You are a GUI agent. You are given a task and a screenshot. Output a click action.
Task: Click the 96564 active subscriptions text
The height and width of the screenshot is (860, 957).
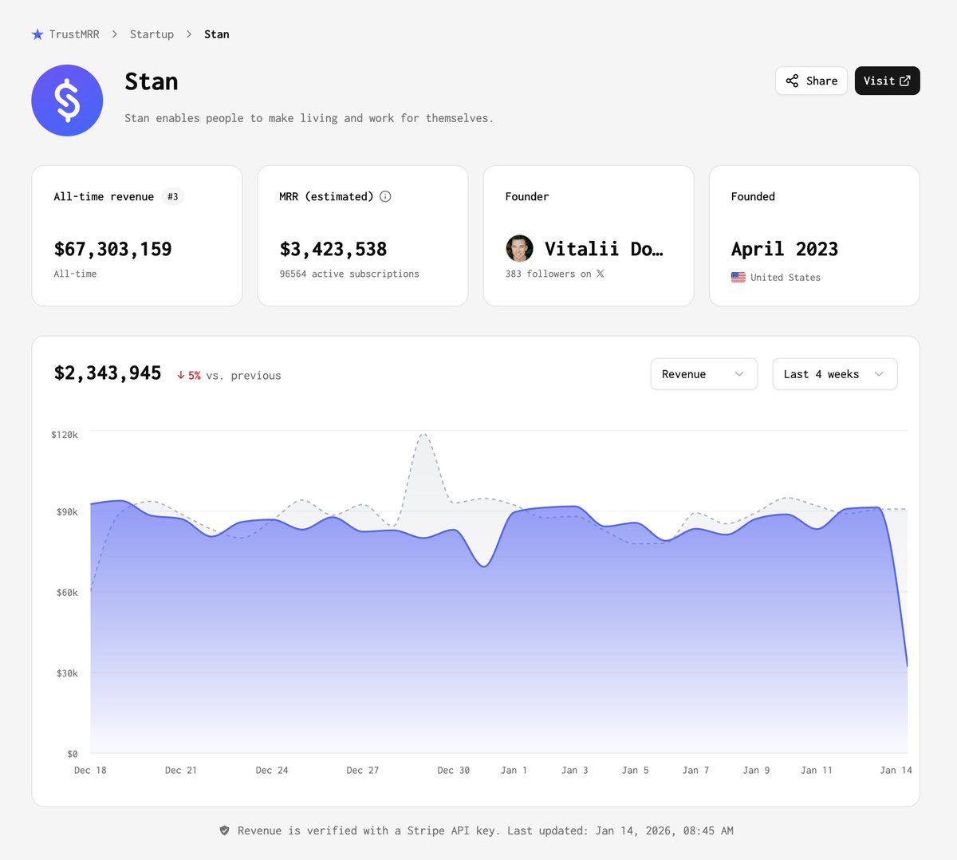349,274
